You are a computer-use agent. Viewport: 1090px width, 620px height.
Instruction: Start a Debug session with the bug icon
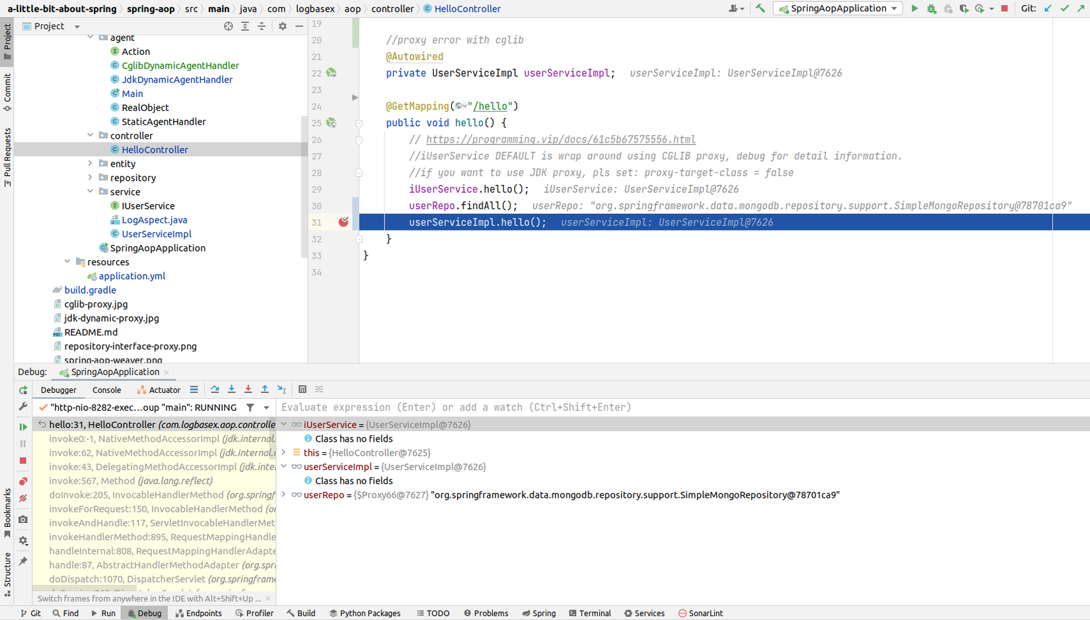click(931, 9)
